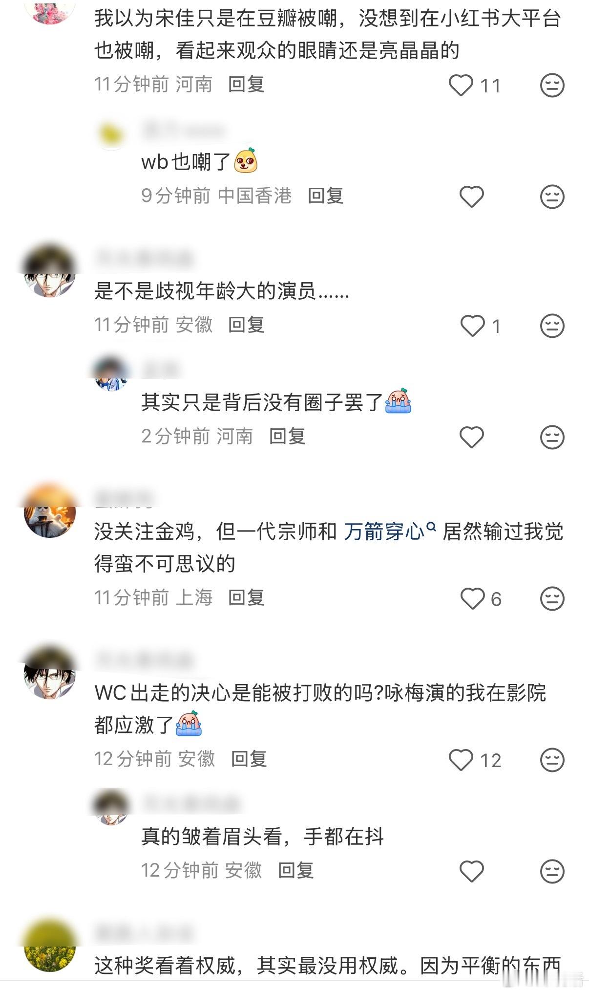Like the comment '出走的决心是能被打败的吗'

tap(461, 760)
